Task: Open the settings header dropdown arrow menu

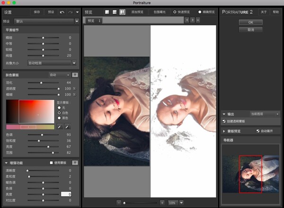Action: [x=77, y=12]
